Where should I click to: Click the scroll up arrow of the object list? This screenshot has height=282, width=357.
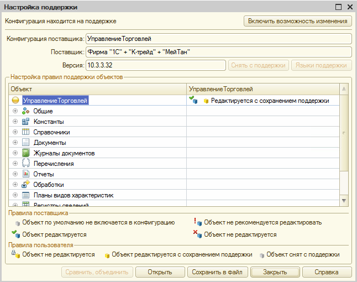tap(344, 89)
